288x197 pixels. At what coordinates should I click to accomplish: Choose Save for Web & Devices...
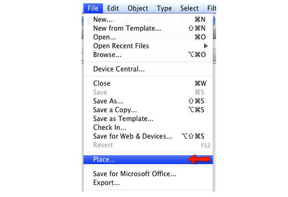click(132, 136)
